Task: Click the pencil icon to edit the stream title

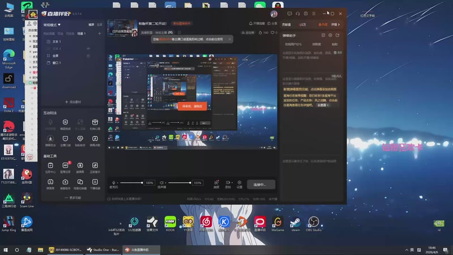Action: pos(180,33)
